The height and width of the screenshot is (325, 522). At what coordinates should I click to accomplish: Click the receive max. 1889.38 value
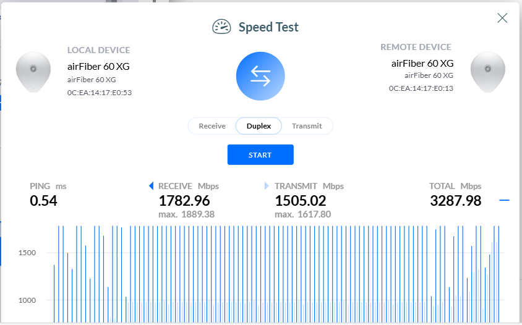186,214
